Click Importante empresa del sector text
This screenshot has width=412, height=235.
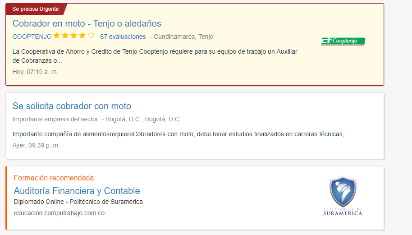point(55,119)
